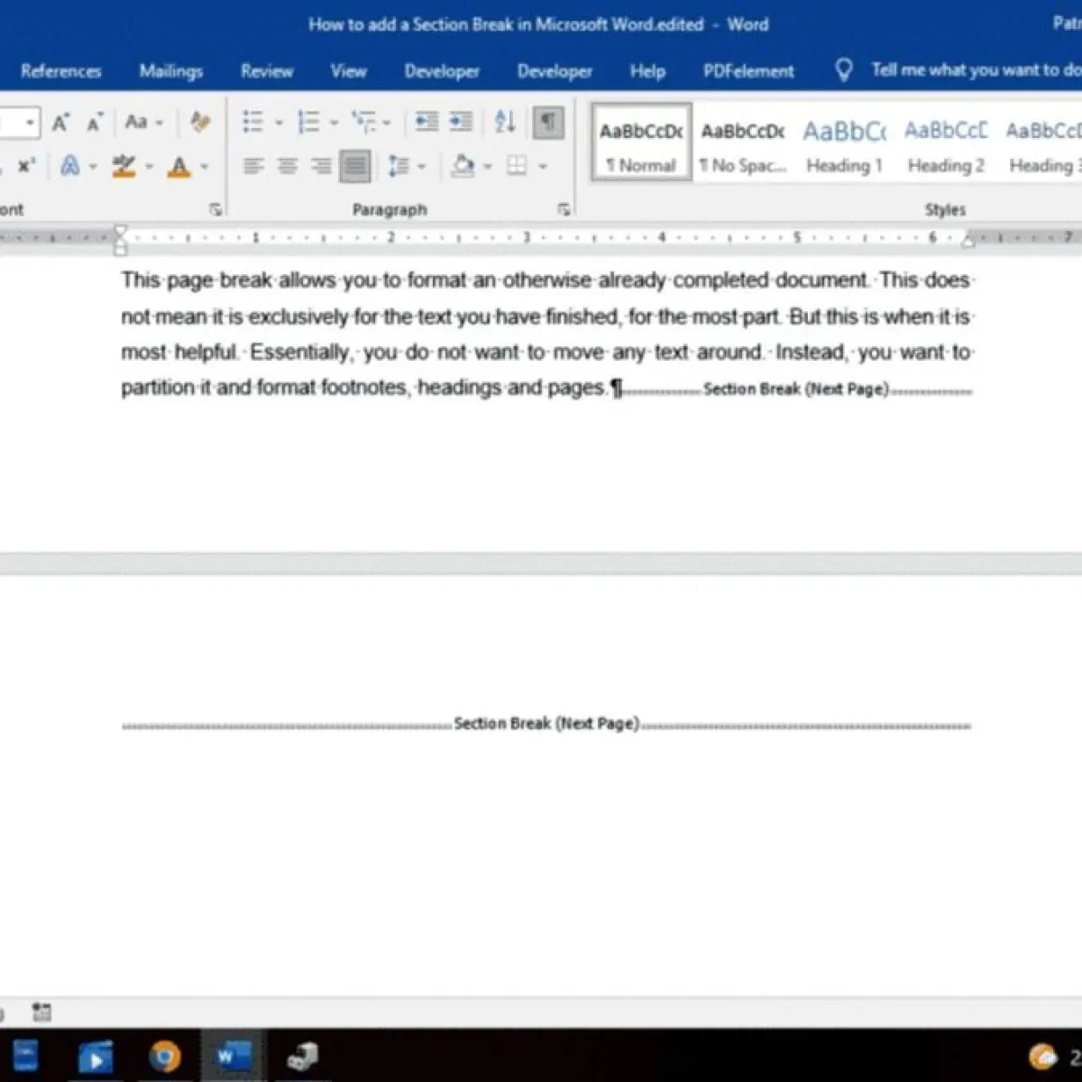Click the right indent marker on the ruler
Viewport: 1082px width, 1082px height.
tap(968, 240)
